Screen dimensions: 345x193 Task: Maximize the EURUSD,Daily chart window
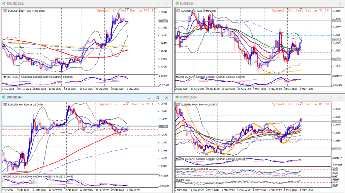(158, 4)
